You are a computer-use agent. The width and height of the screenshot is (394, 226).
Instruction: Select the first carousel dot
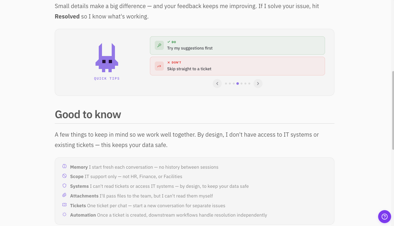click(x=226, y=83)
